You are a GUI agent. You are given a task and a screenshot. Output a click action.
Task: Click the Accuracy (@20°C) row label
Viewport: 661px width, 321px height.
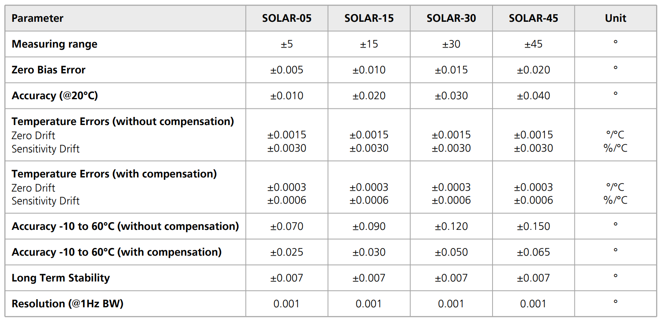pyautogui.click(x=55, y=96)
